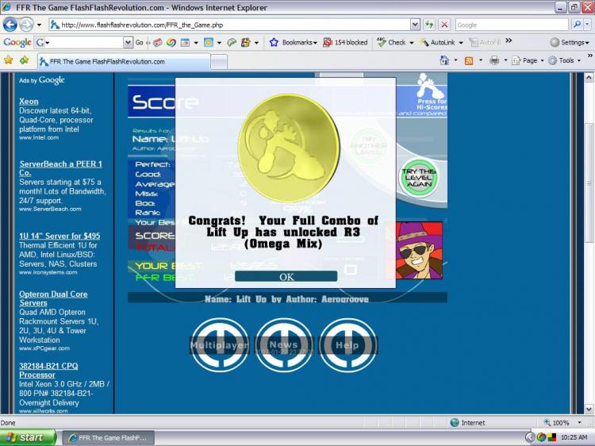595x446 pixels.
Task: Click the Go button on Google Toolbar
Action: click(x=140, y=43)
